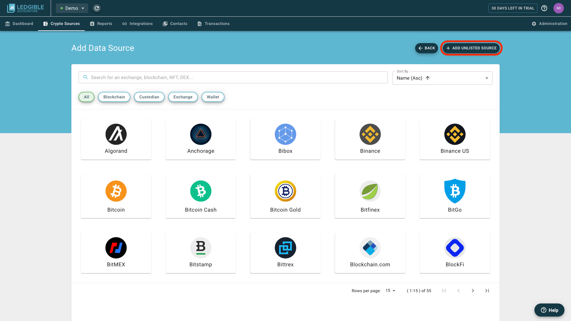571x321 pixels.
Task: Click the BlockFi card label
Action: point(455,265)
